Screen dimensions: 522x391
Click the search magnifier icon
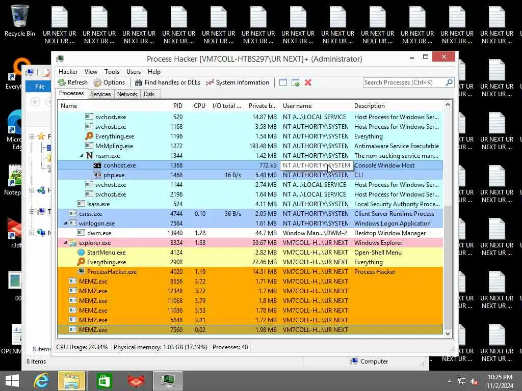click(449, 82)
